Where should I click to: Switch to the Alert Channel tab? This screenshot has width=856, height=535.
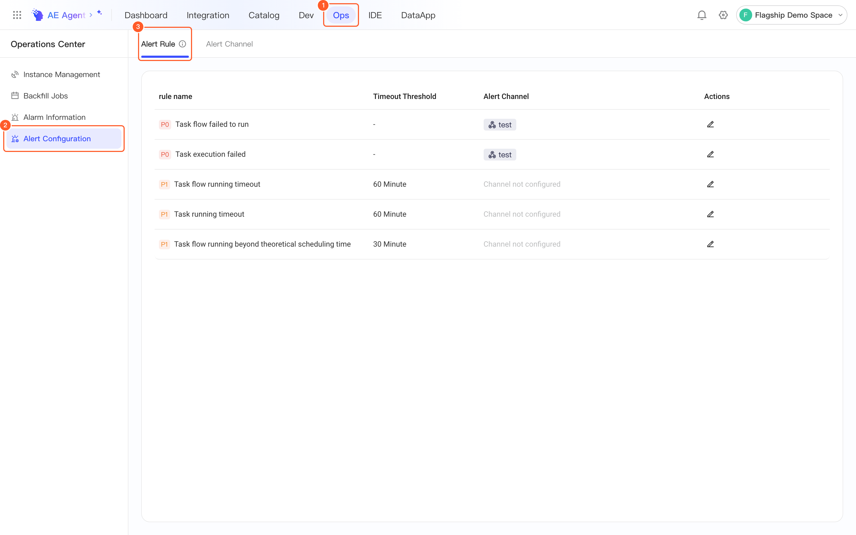point(229,44)
